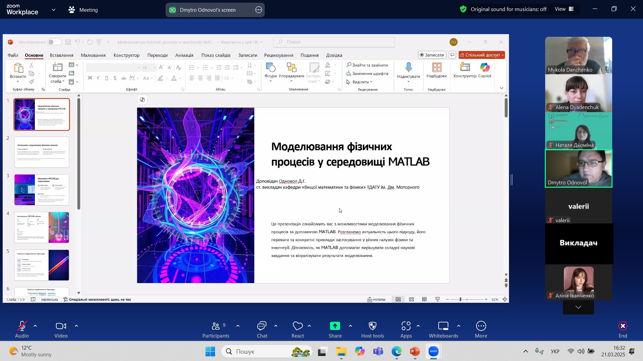Toggle the camera with Video button

(x=61, y=330)
